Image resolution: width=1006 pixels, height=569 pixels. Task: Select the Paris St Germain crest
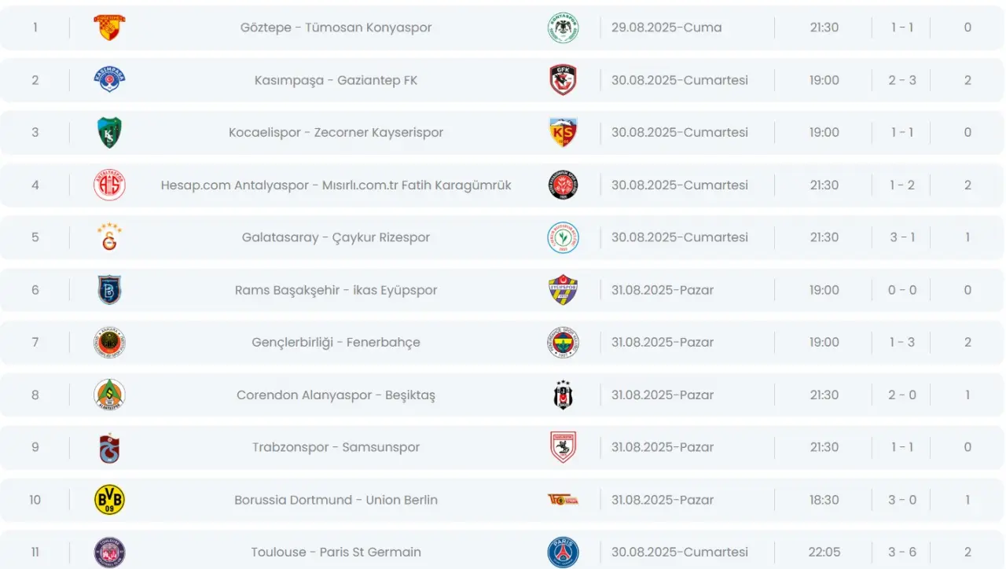click(x=563, y=552)
